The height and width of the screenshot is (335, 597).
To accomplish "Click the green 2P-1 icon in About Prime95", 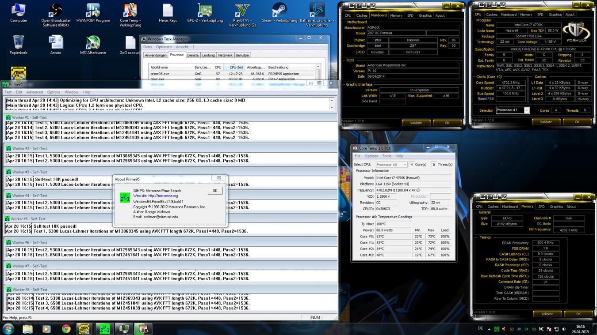I will pyautogui.click(x=125, y=197).
